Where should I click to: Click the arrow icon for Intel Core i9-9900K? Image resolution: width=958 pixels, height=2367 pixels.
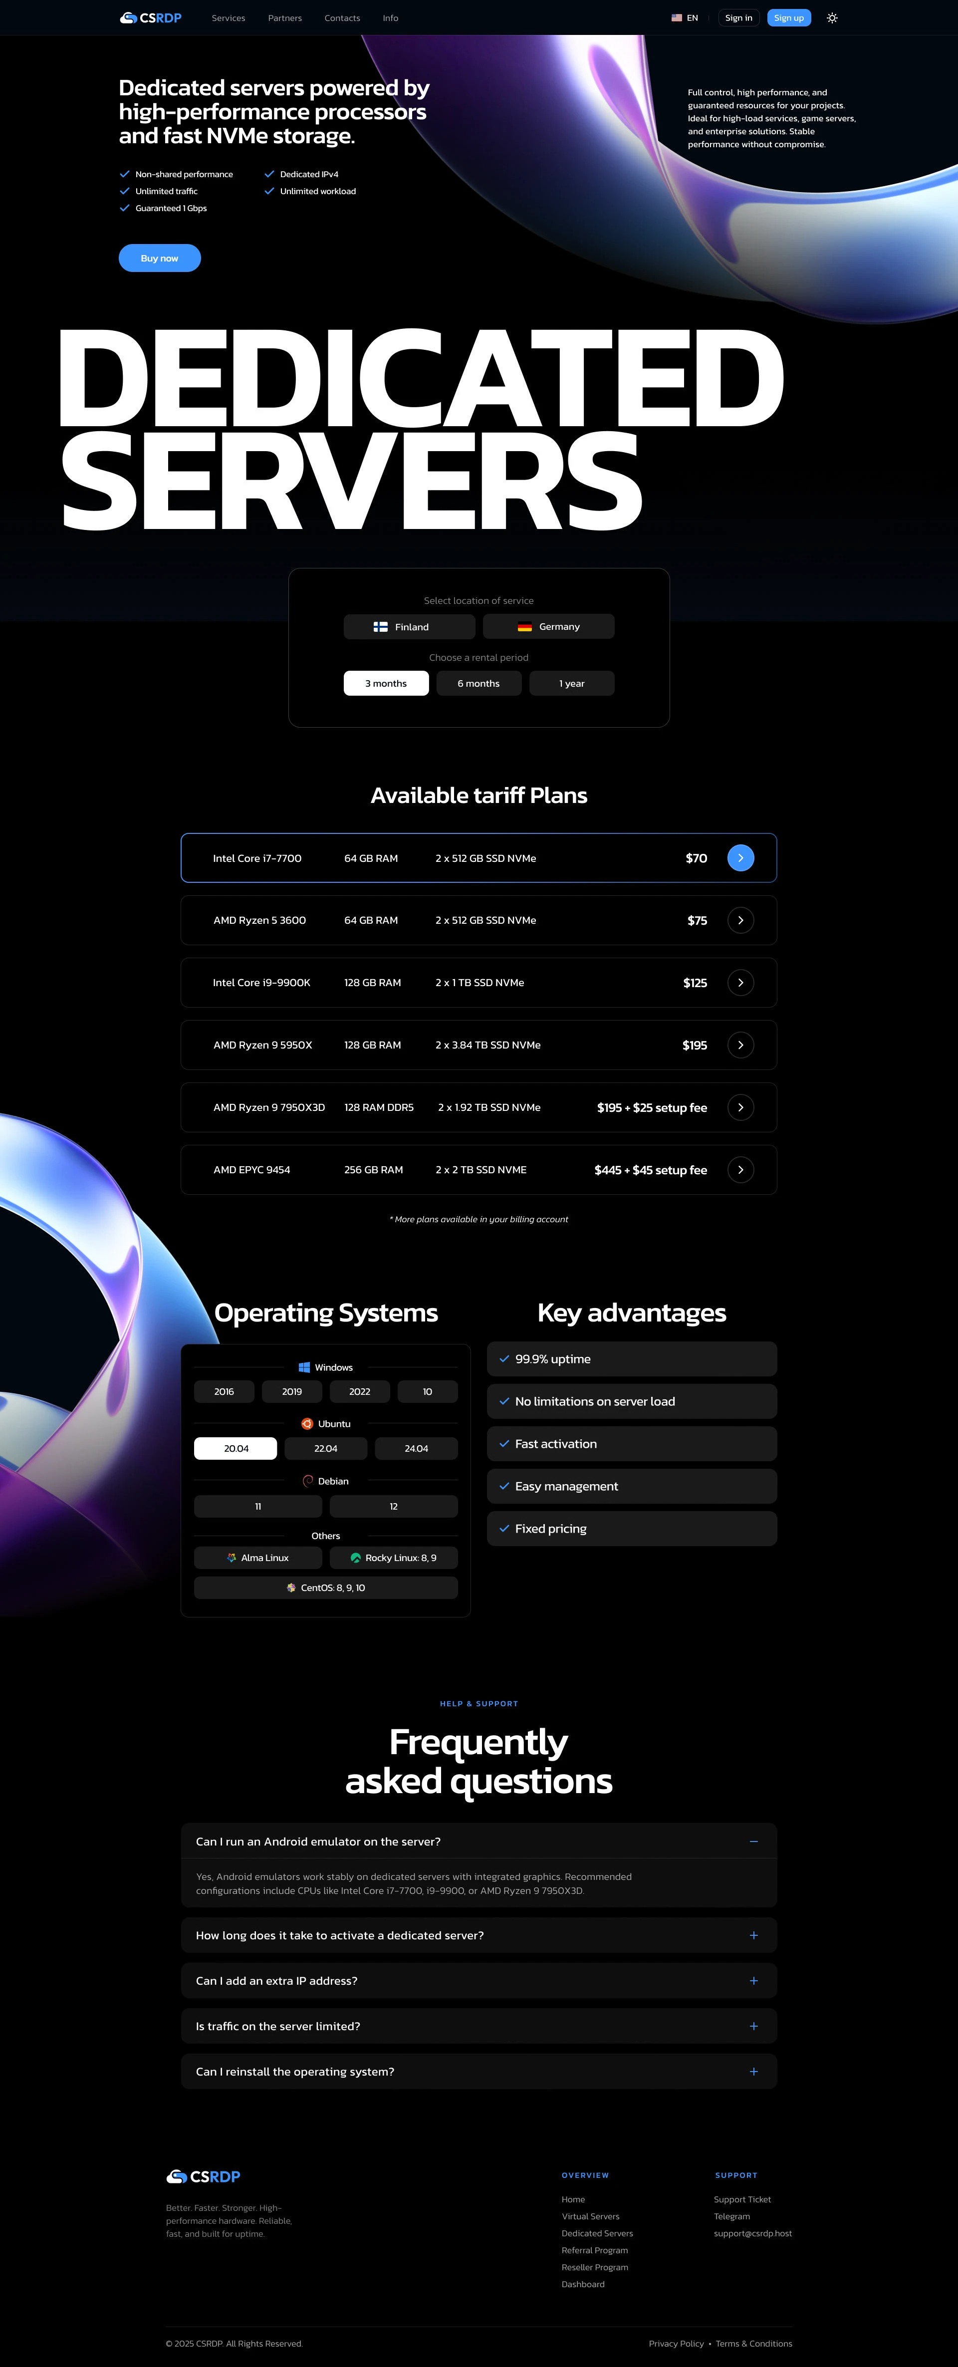point(740,983)
